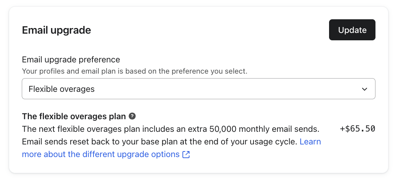Screen dimensions: 405x183
Task: Click the word 'preference' in the field label
Action: [99, 60]
